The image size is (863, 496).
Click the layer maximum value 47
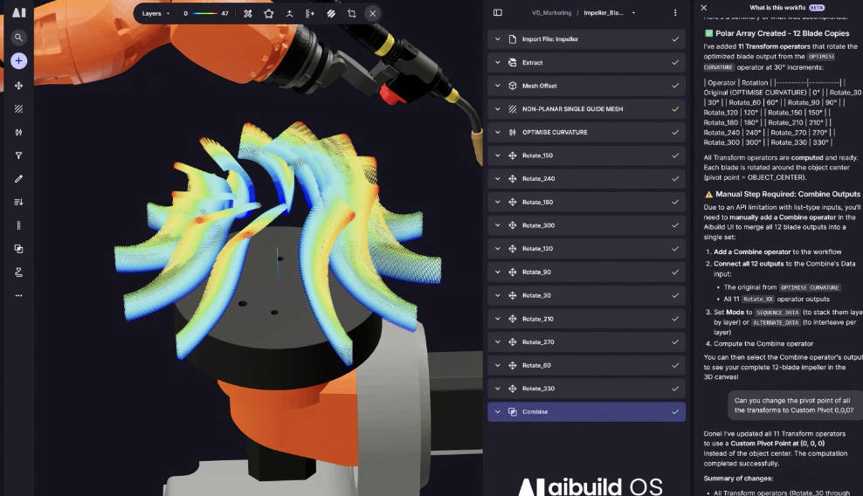tap(224, 13)
